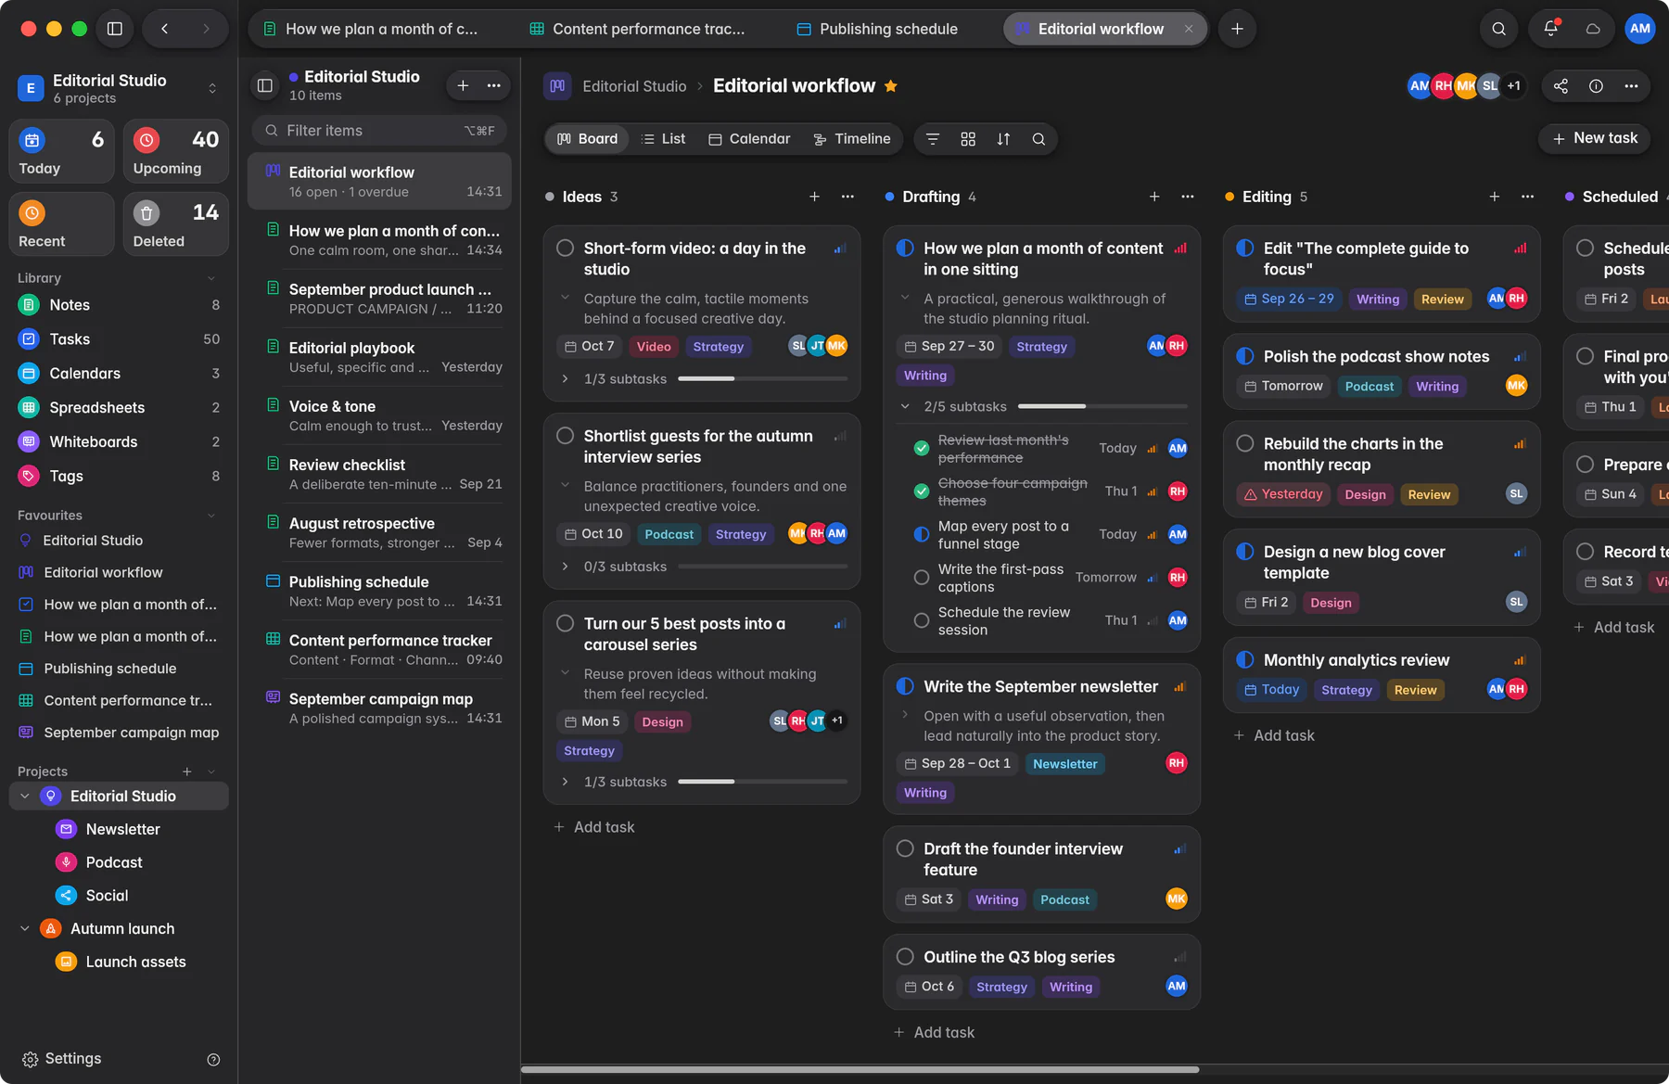Click the cloud sync icon
The image size is (1669, 1084).
click(x=1593, y=29)
